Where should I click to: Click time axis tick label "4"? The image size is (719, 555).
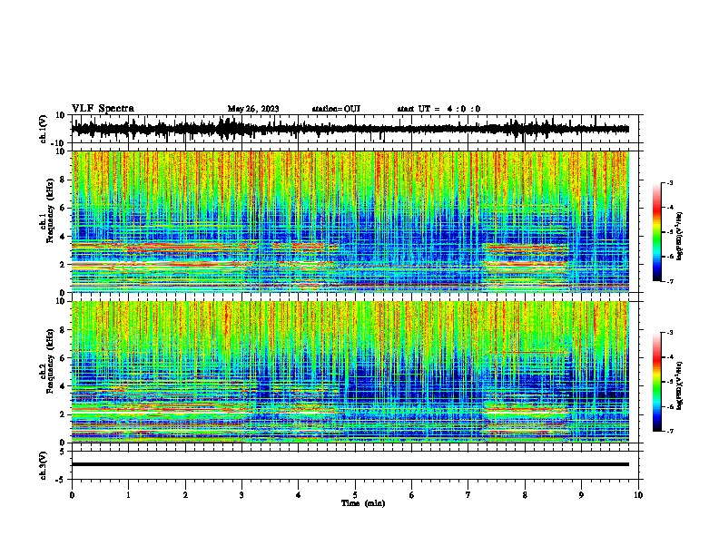click(x=298, y=495)
